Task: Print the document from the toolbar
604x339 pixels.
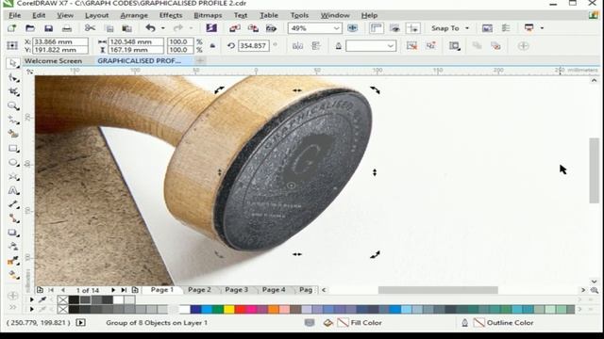Action: pyautogui.click(x=67, y=28)
